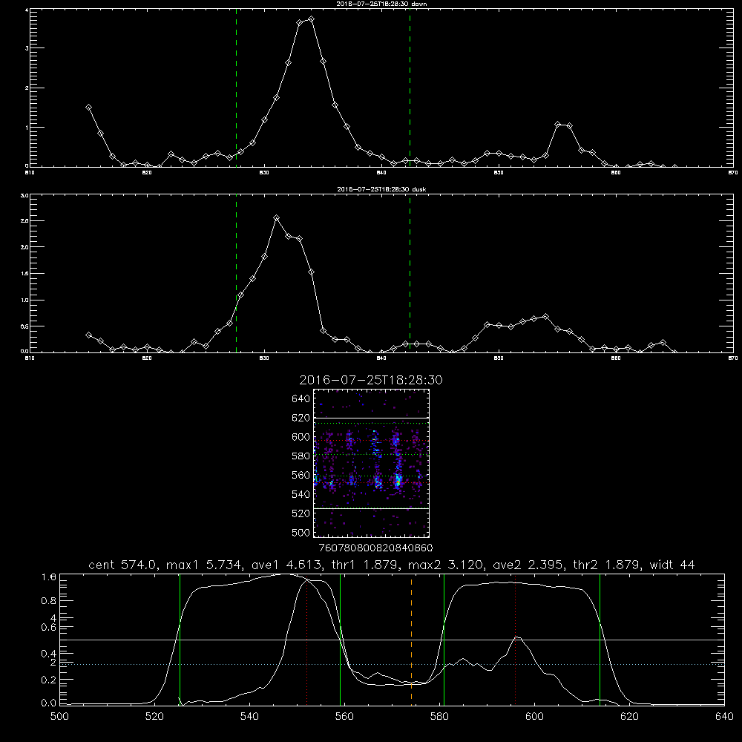Image resolution: width=742 pixels, height=742 pixels.
Task: Click the y-axis label '640' beside the heatmap
Action: tap(301, 399)
